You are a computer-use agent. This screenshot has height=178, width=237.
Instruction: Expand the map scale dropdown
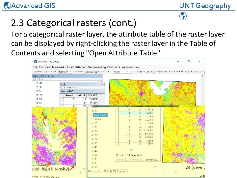[x=70, y=72]
